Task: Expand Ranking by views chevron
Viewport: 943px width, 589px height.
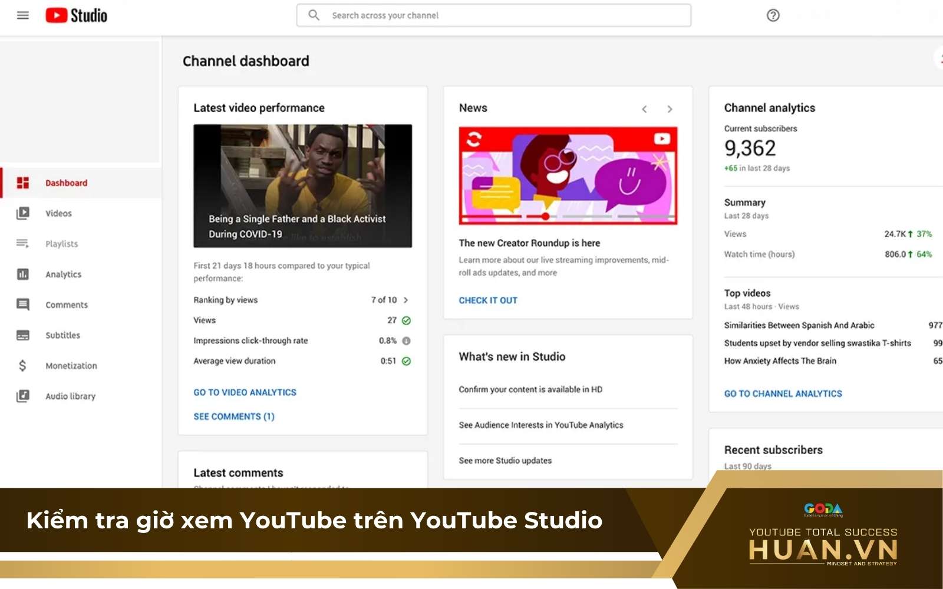Action: 405,300
